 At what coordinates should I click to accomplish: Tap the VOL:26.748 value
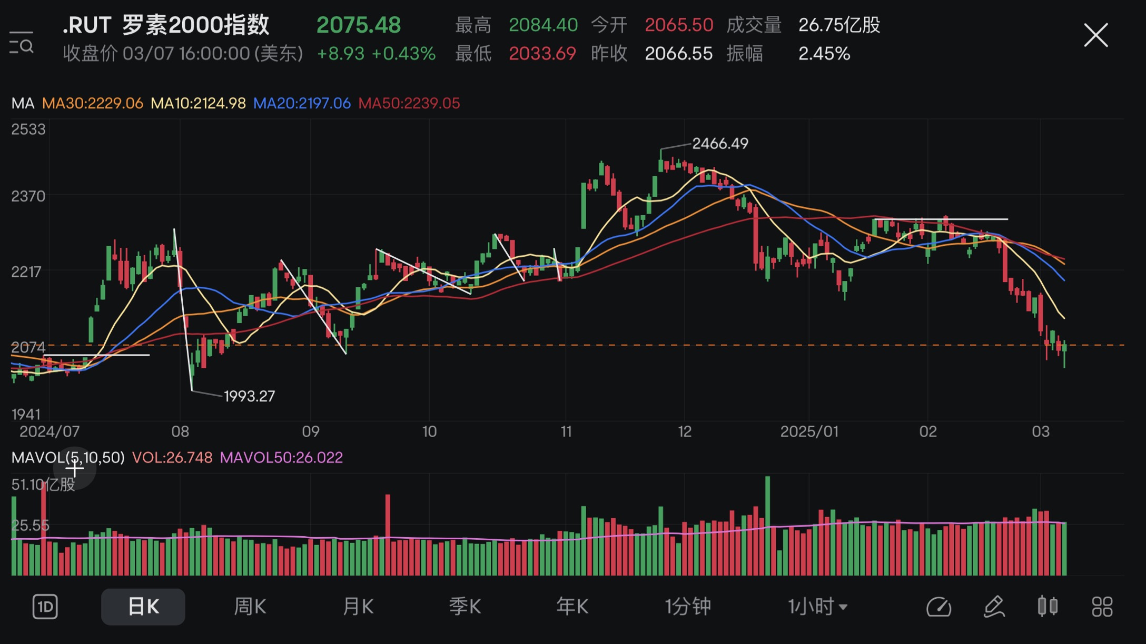172,457
